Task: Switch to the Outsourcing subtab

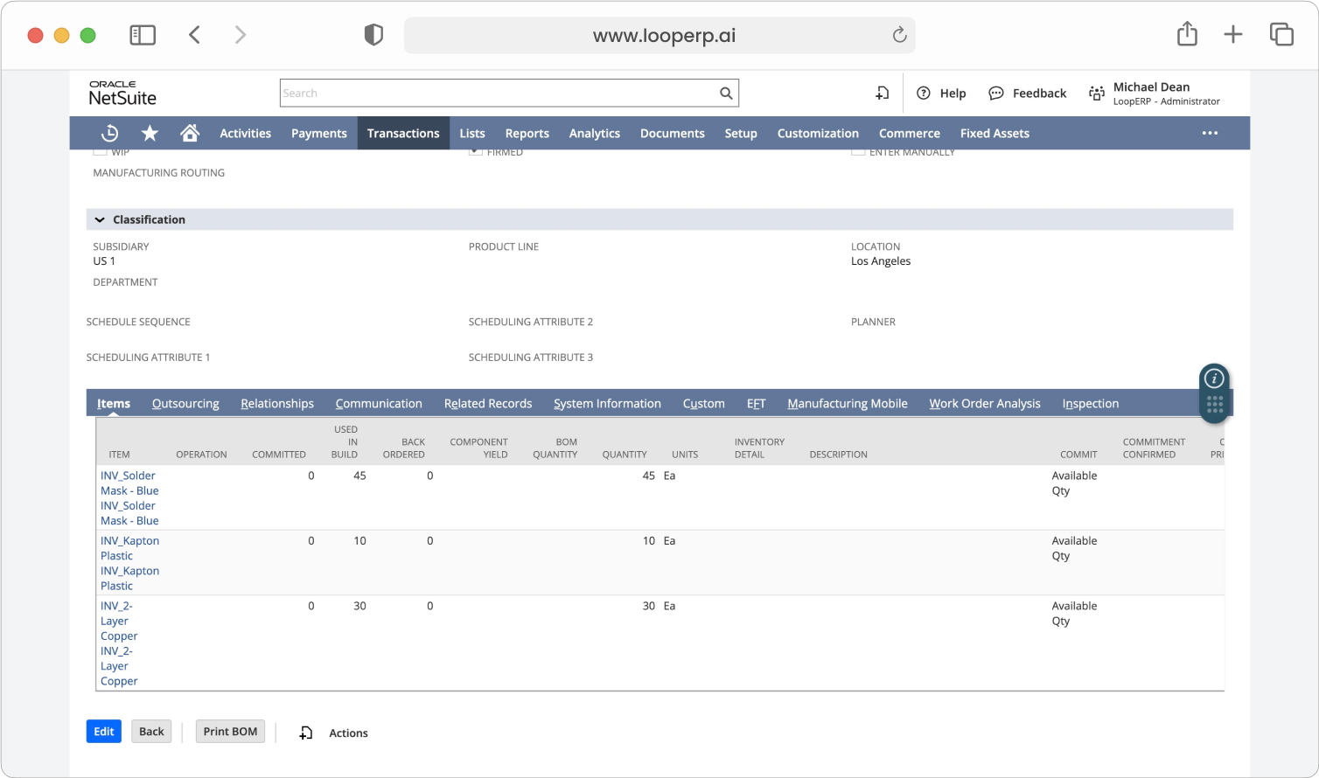Action: [x=185, y=403]
